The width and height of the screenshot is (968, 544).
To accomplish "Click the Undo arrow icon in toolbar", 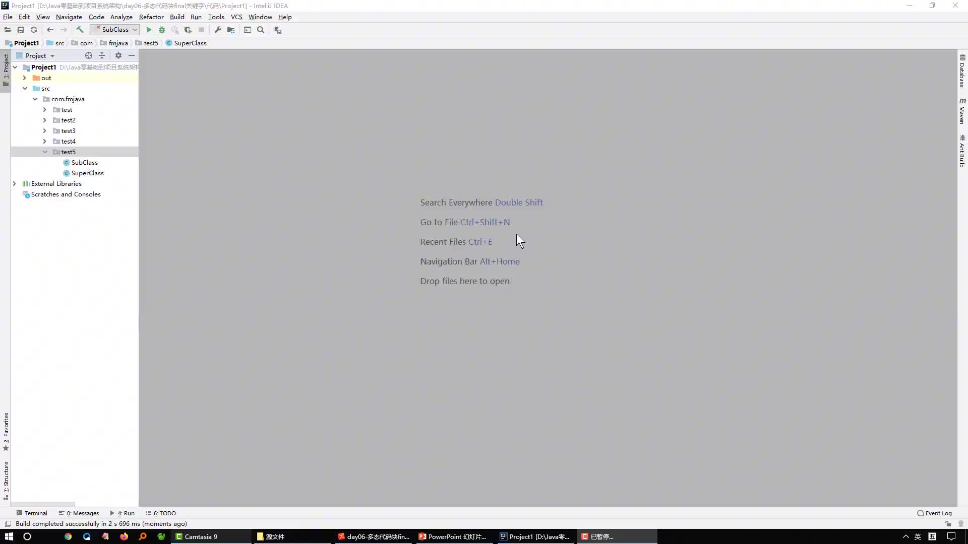I will 50,30.
